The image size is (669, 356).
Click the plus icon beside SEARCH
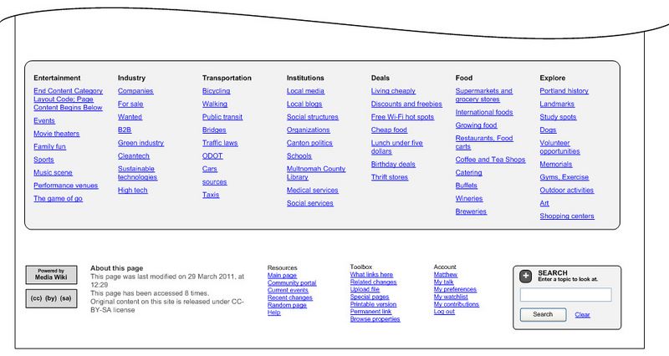click(526, 275)
